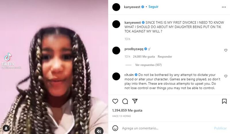Image resolution: width=230 pixels, height=134 pixels.
Task: Like prodbyzaqq's comment heart
Action: [226, 50]
